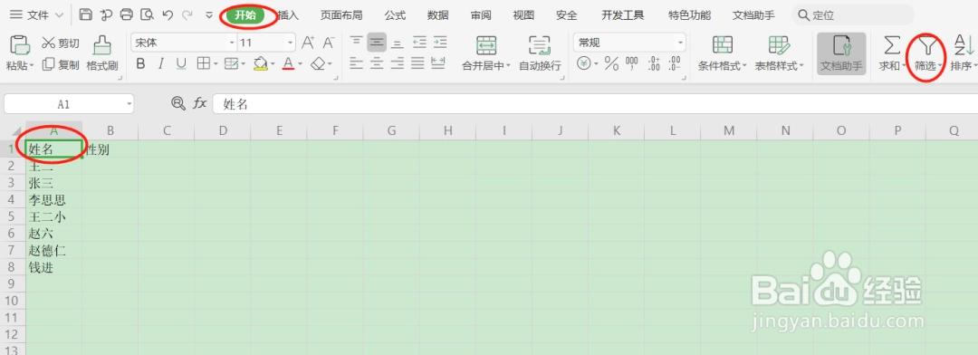Click the AutoSum (求和) sigma icon
The image size is (978, 355).
coord(892,45)
